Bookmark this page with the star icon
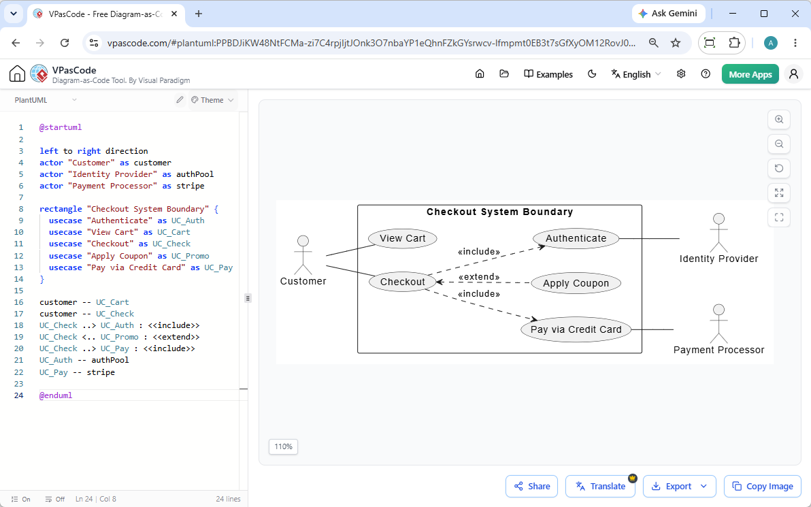Image resolution: width=811 pixels, height=507 pixels. click(x=676, y=43)
